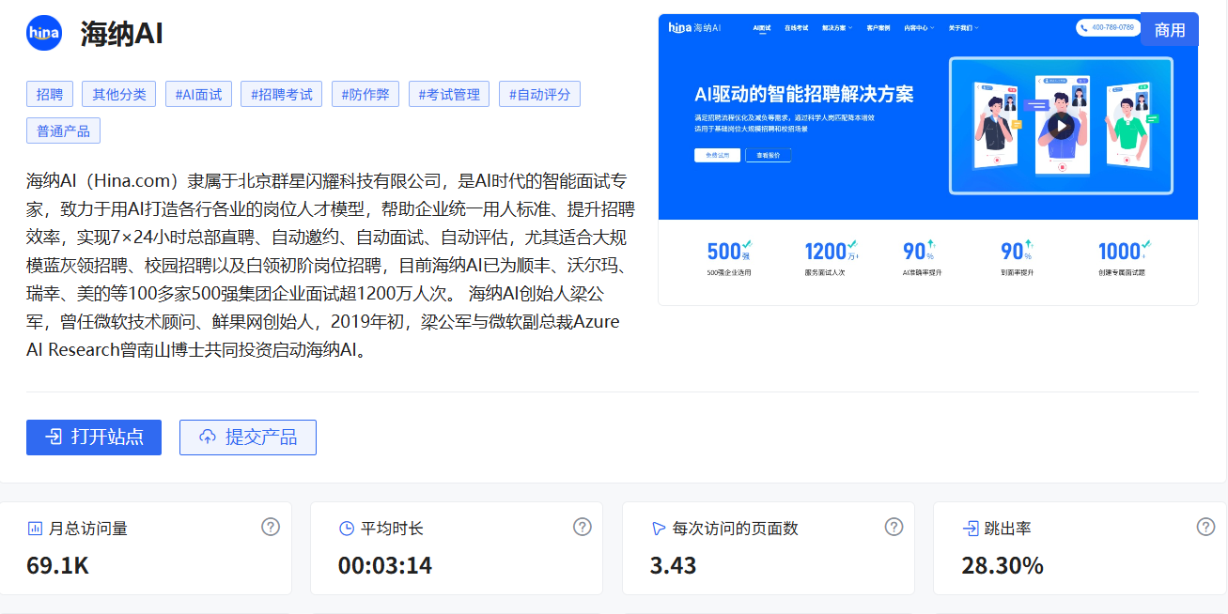The height and width of the screenshot is (614, 1228).
Task: Click help icon on 平均时长 card
Action: (x=583, y=527)
